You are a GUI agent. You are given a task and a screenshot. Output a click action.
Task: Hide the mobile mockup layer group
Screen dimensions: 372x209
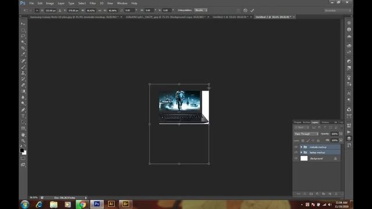click(296, 147)
